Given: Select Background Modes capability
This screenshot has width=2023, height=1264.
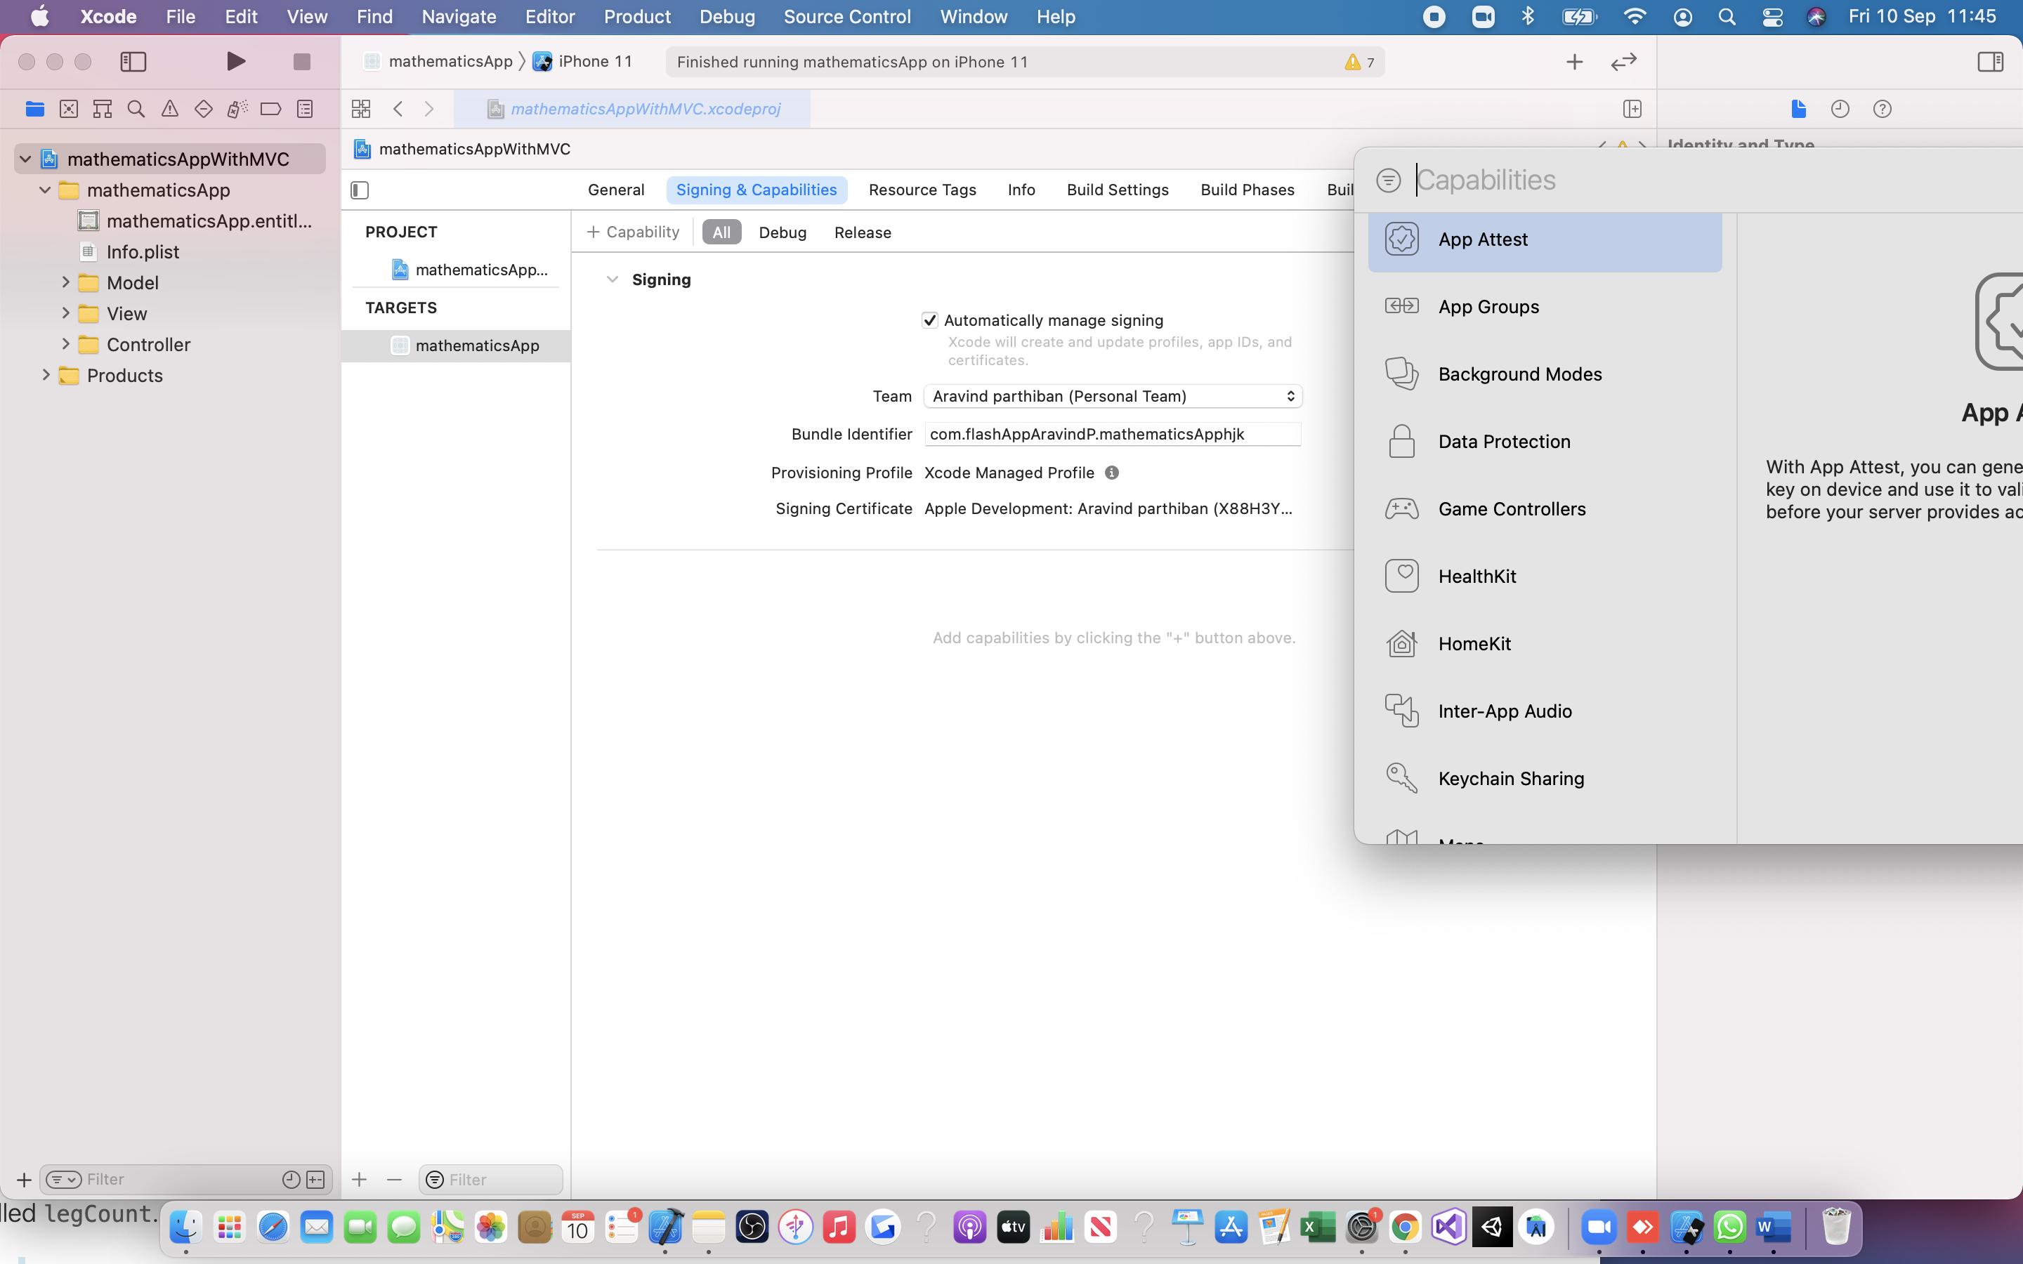Looking at the screenshot, I should coord(1545,374).
